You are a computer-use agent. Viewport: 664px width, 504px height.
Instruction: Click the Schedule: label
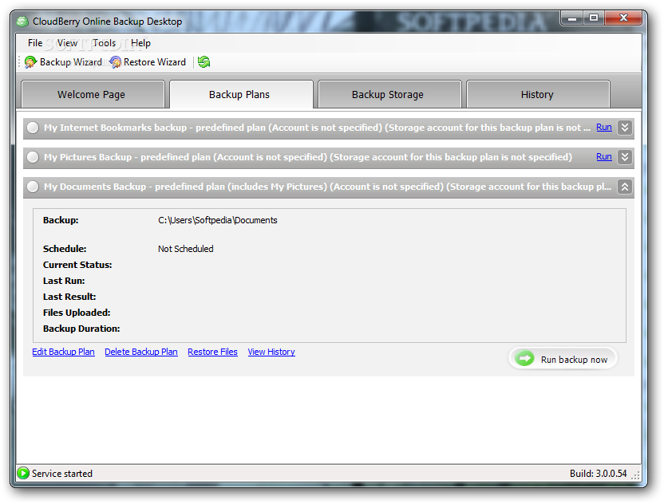65,249
